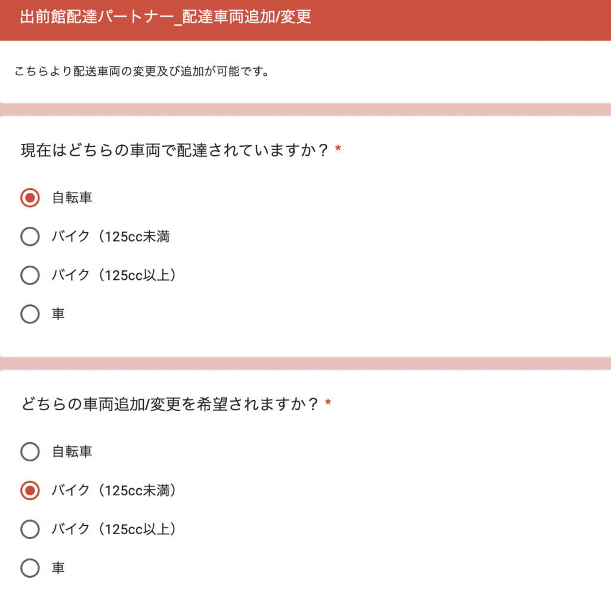Viewport: 611px width, 601px height.
Task: Click question heading 現在はどちらの車両で配達されていますか？
Action: tap(175, 150)
